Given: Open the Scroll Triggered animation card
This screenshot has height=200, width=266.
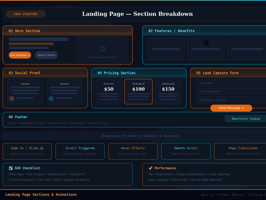Looking at the screenshot, I should (x=80, y=151).
